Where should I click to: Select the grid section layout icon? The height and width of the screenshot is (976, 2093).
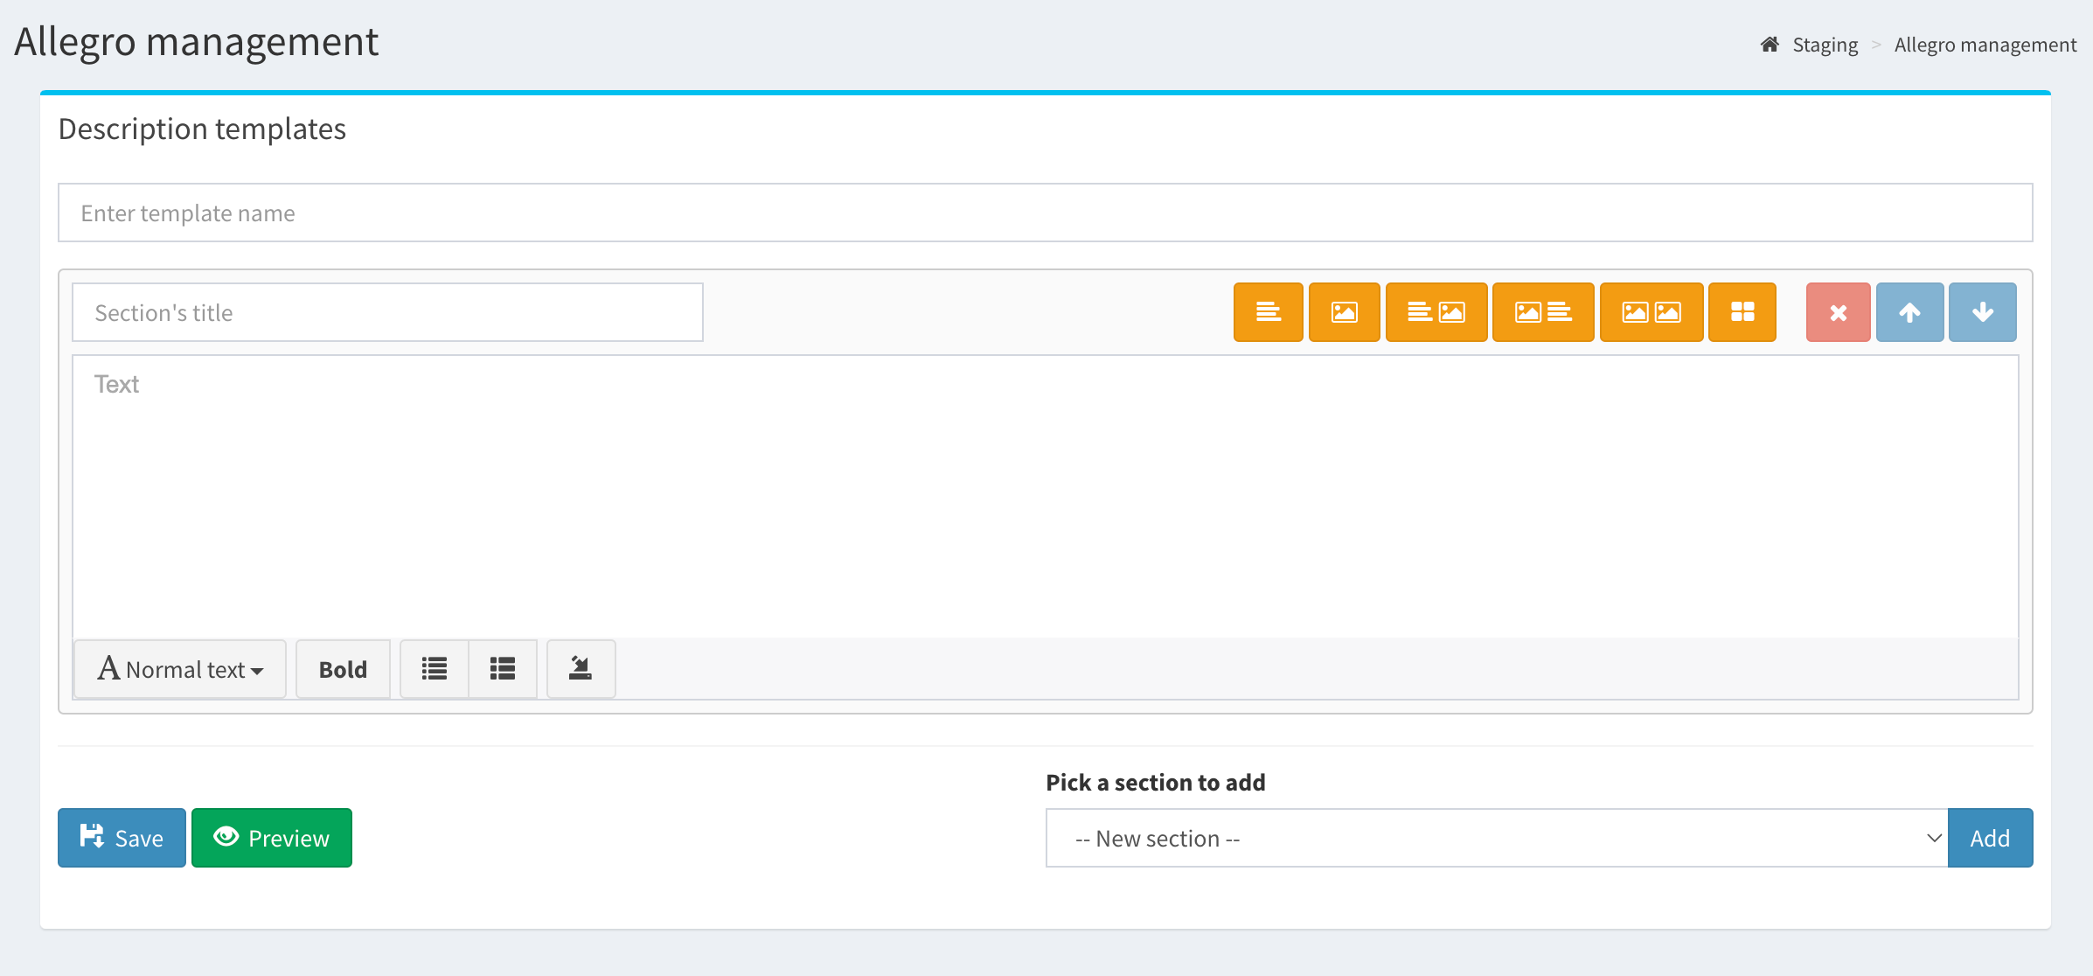1742,312
